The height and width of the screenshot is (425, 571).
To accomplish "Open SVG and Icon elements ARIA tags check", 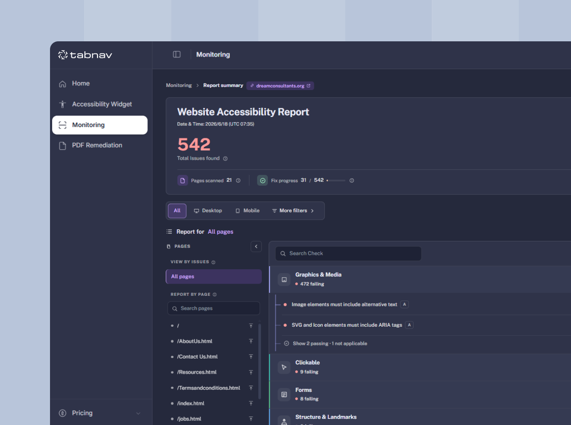I will [347, 325].
